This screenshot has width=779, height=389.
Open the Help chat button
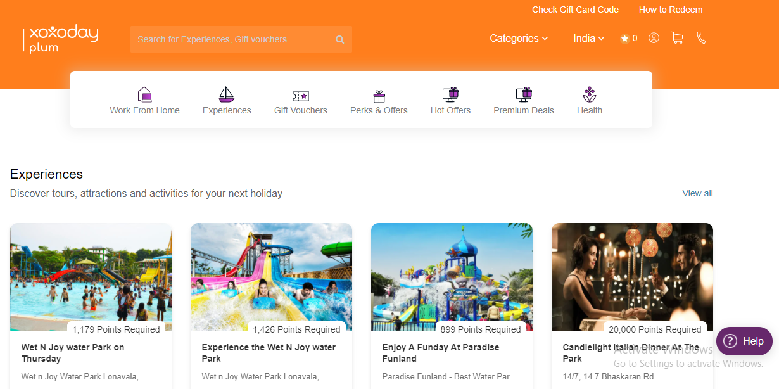click(x=744, y=341)
